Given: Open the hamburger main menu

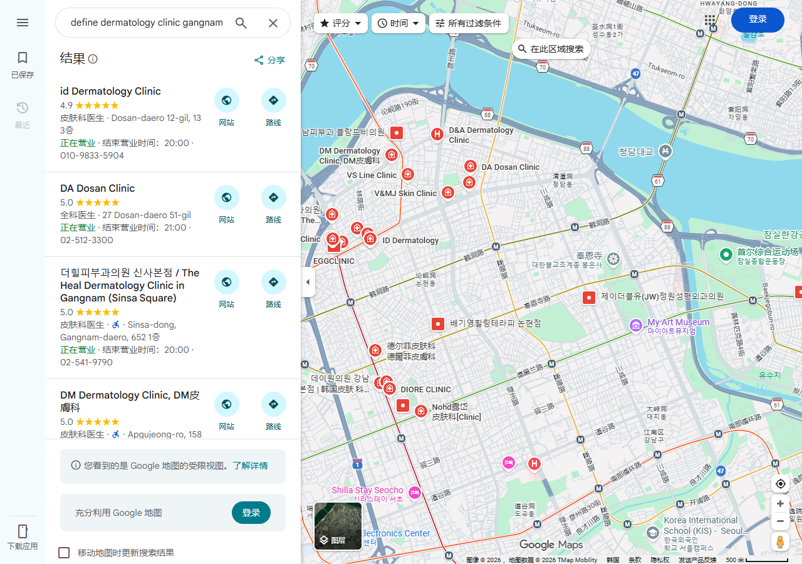Looking at the screenshot, I should (23, 23).
